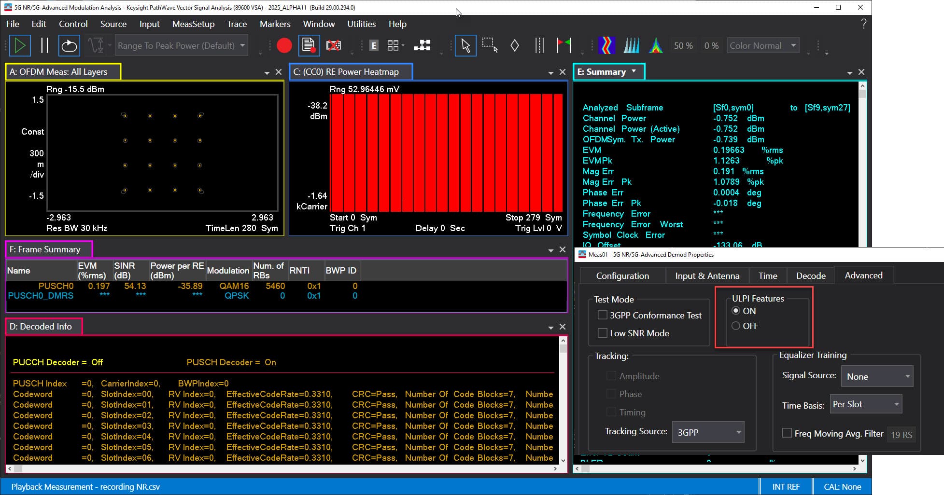944x495 pixels.
Task: Click the INT REF status bar indicator
Action: coord(786,486)
